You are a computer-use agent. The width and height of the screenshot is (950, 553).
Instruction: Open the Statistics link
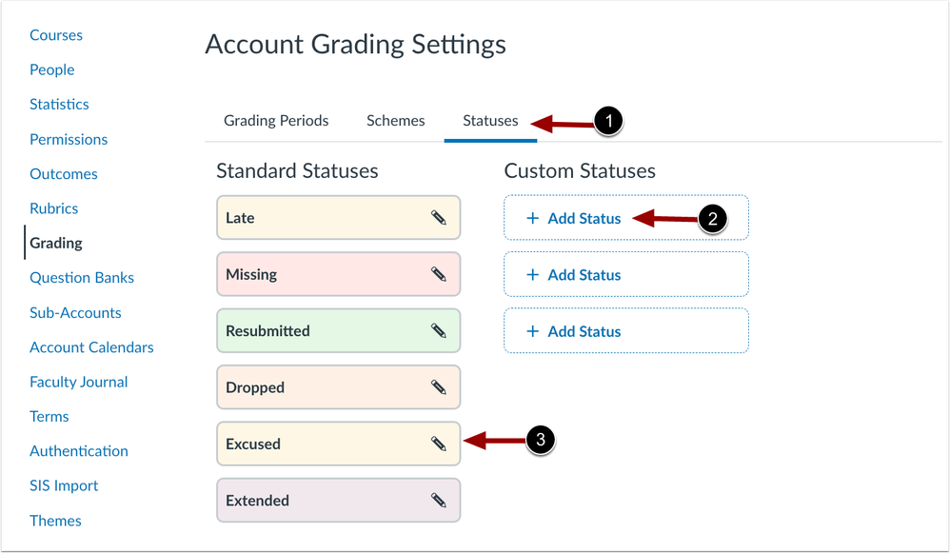point(59,104)
